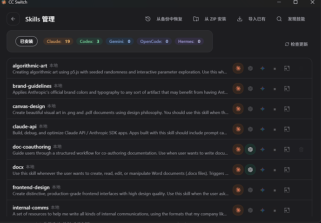Screen dimensions: 321x223
Task: Enable Codex for internal-comms skill
Action: tap(250, 210)
